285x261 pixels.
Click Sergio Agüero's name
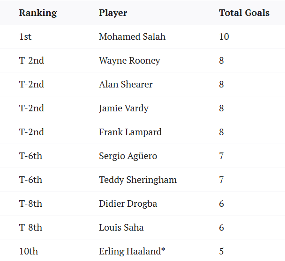point(127,156)
